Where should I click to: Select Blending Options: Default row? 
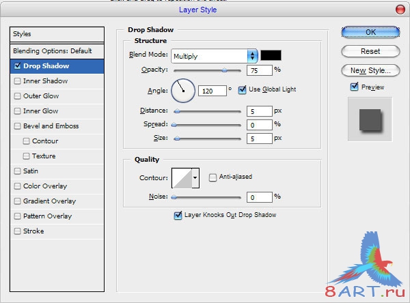(57, 51)
